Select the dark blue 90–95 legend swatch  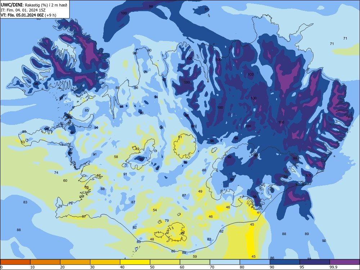coord(285,262)
